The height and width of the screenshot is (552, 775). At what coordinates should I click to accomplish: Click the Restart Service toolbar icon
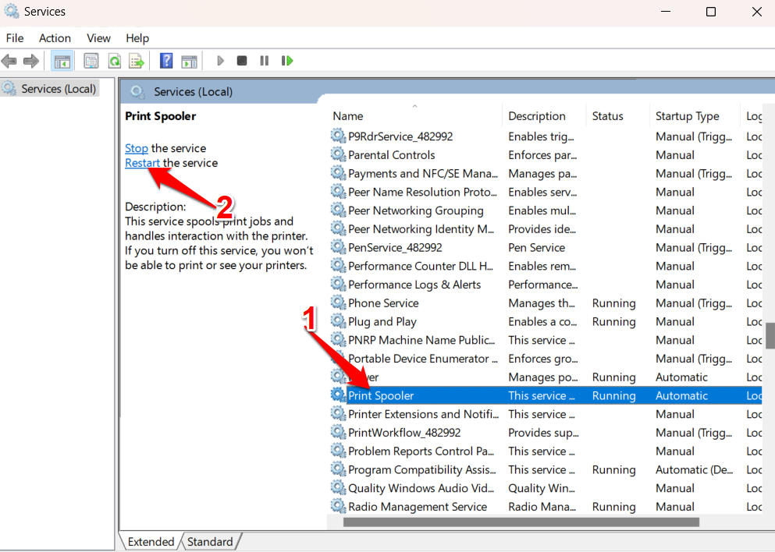point(287,61)
